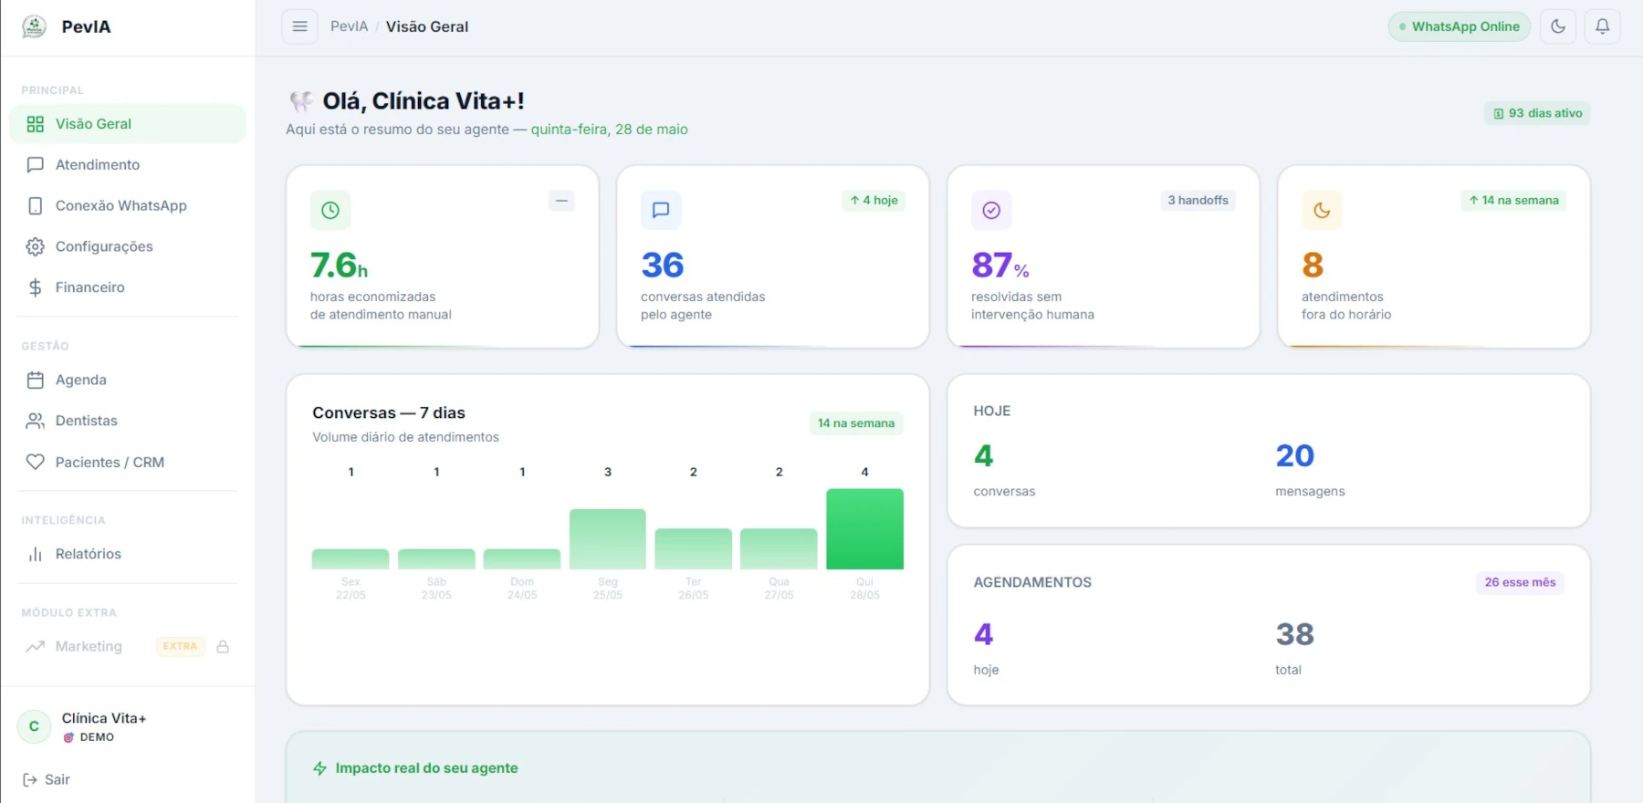Viewport: 1643px width, 803px height.
Task: Click the Impacto real do seu agente heading
Action: (x=426, y=768)
